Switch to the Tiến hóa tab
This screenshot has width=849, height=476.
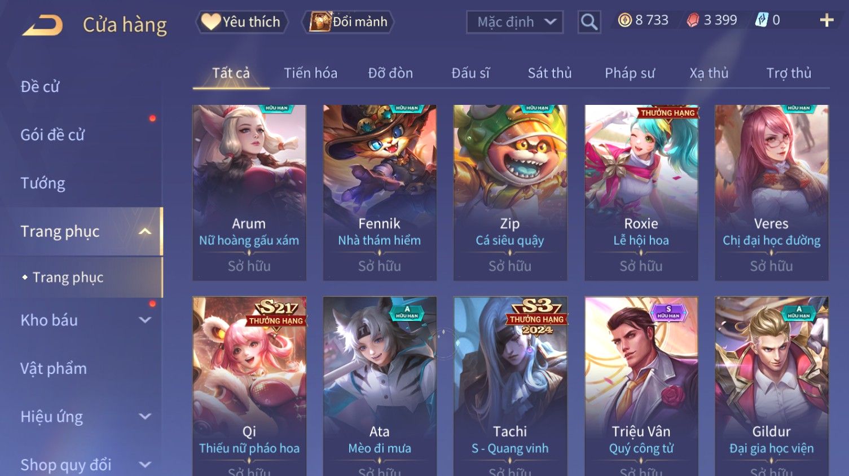[310, 73]
